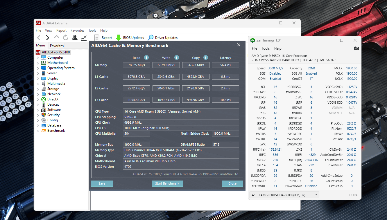Click the Save button in benchmark dialog
This screenshot has width=387, height=220.
click(x=102, y=183)
